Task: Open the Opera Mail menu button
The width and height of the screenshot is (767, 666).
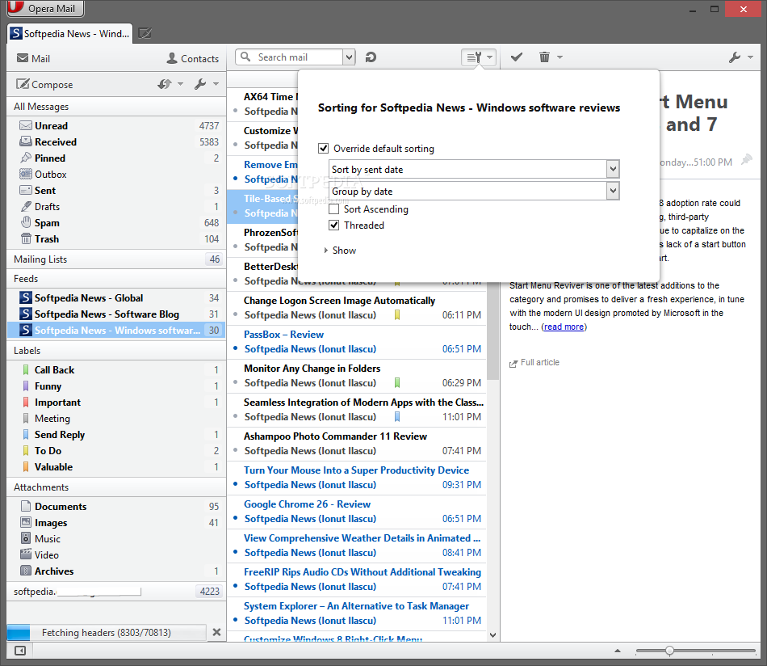Action: click(x=45, y=8)
